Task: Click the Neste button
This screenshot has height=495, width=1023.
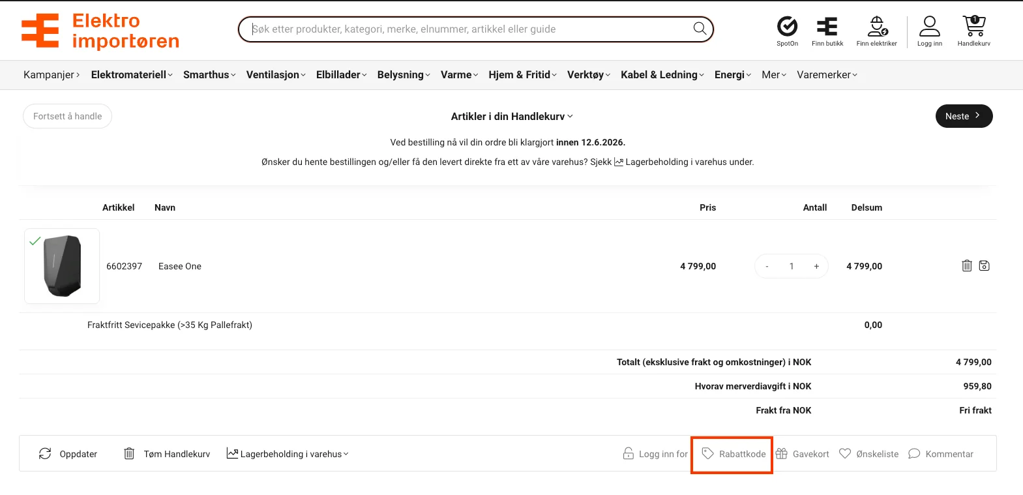Action: 964,116
